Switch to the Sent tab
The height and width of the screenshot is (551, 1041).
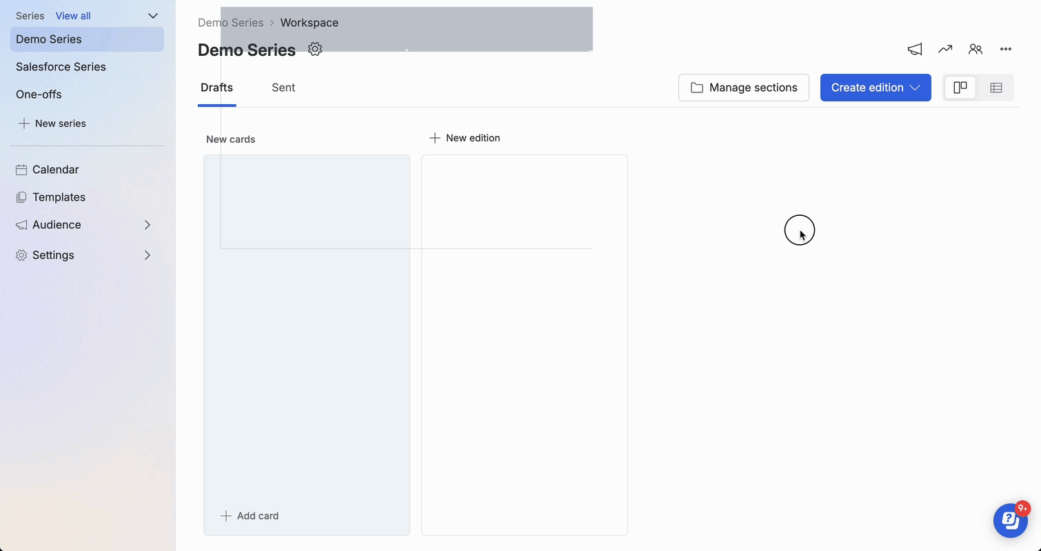click(283, 88)
